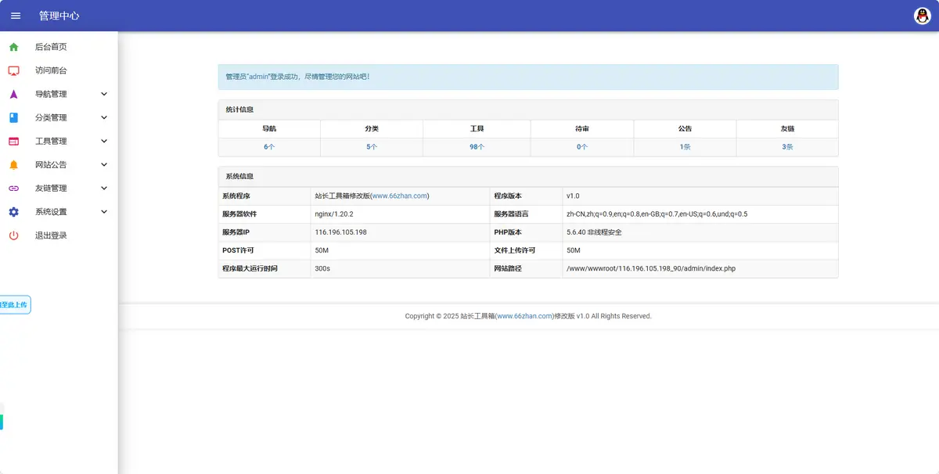Click the 文件上传许可 label
Screen dimensions: 939x474
pos(514,250)
